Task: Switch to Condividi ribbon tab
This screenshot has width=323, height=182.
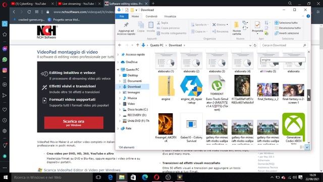Action: [151, 16]
